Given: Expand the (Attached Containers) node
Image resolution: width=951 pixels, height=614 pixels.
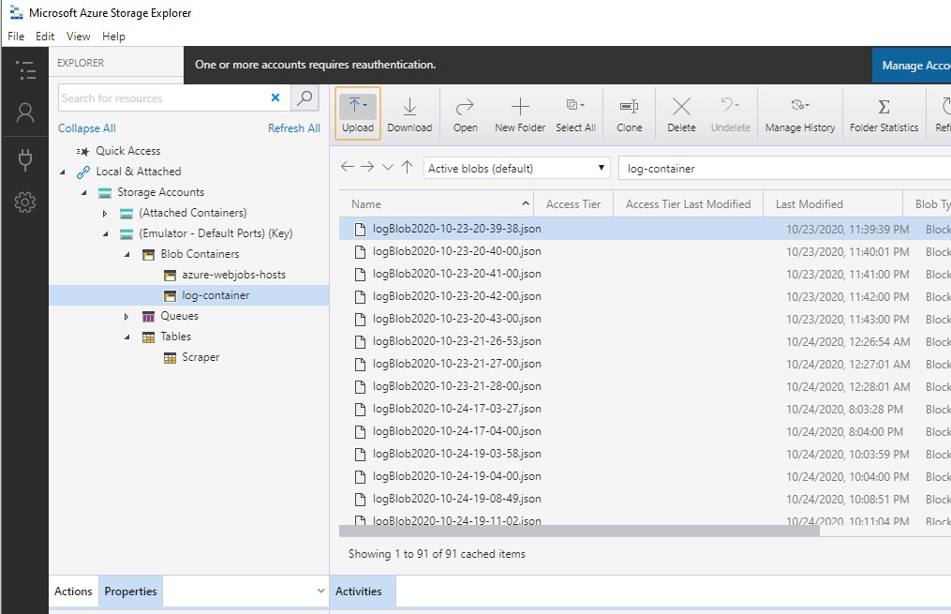Looking at the screenshot, I should click(x=105, y=213).
